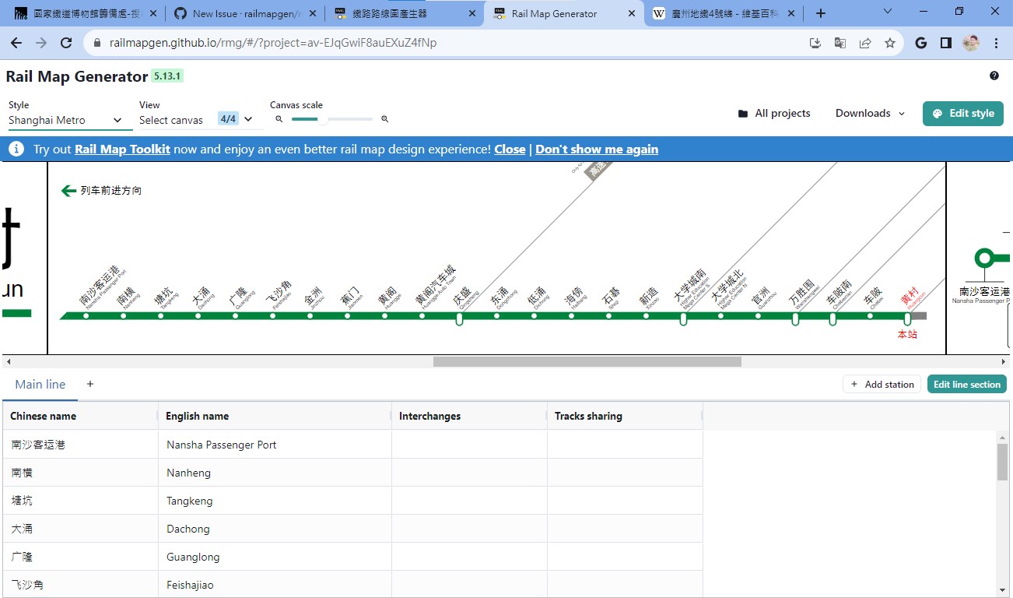The width and height of the screenshot is (1013, 598).
Task: Open the Shanghai Metro style dropdown
Action: point(66,120)
